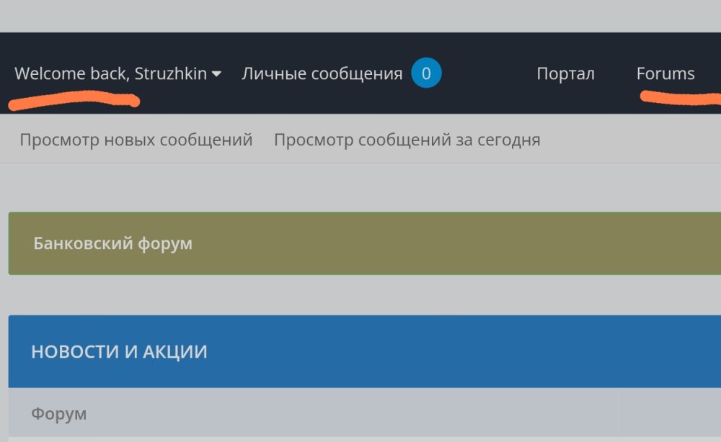
Task: Click the olive banner's empty right side
Action: [505, 243]
